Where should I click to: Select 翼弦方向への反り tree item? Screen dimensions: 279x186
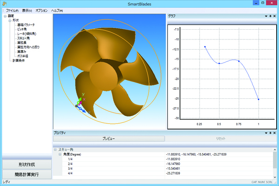click(x=28, y=47)
